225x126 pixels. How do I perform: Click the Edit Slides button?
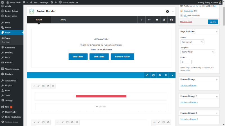click(99, 57)
